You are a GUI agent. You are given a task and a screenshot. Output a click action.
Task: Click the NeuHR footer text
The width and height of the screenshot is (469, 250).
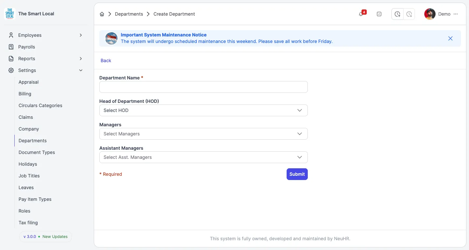coord(280,239)
